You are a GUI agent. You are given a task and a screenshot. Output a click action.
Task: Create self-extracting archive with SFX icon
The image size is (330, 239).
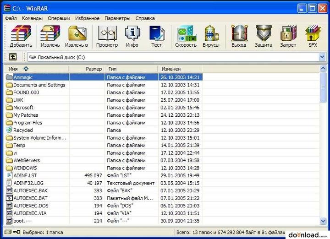coord(312,36)
